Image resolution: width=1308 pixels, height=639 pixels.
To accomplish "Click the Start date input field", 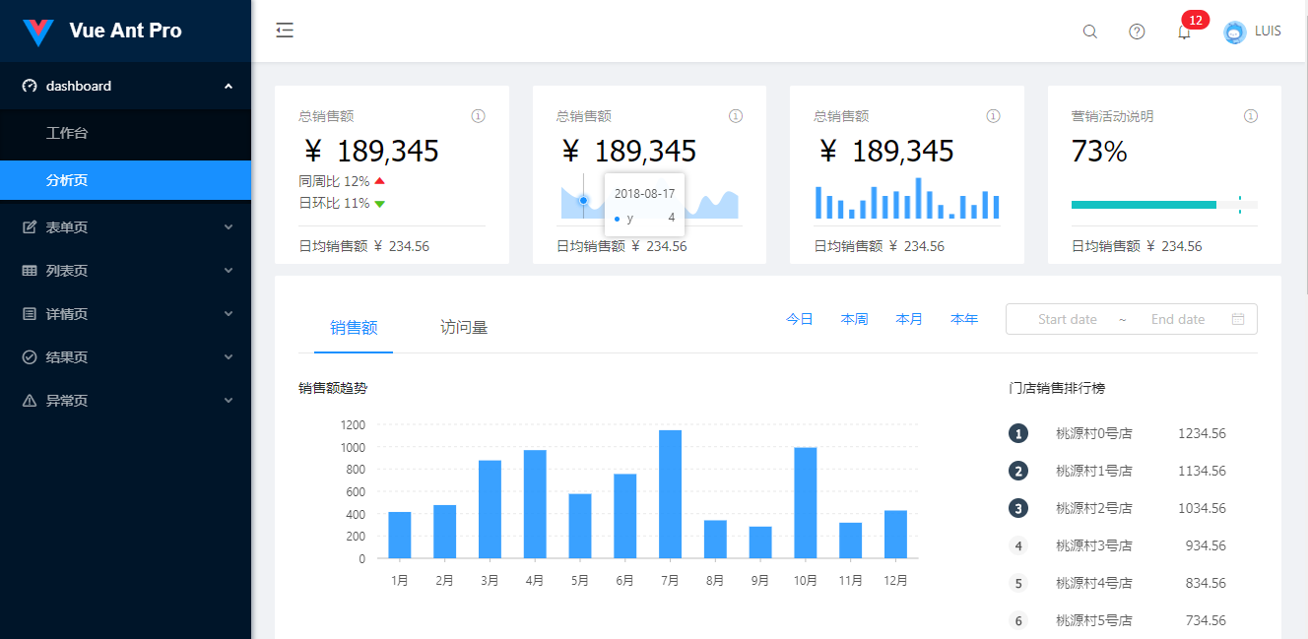I will pyautogui.click(x=1067, y=319).
